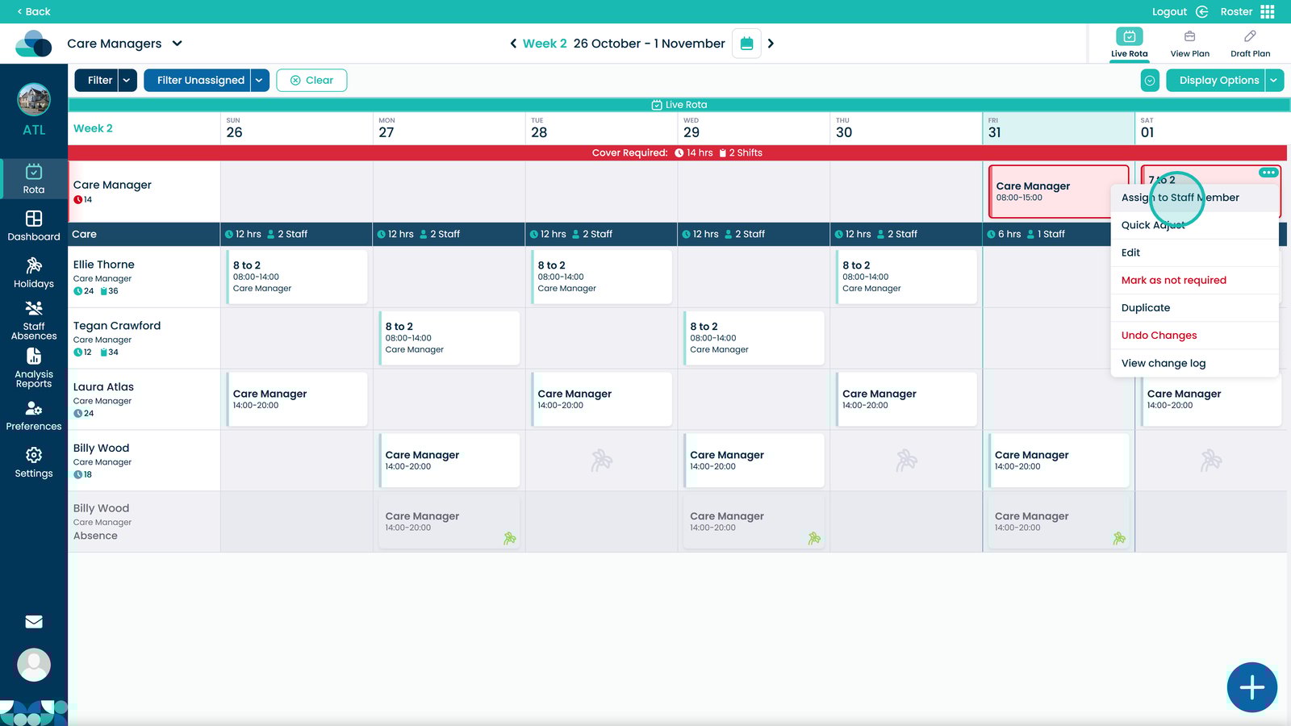Expand Display Options dropdown arrow

[x=1275, y=80]
